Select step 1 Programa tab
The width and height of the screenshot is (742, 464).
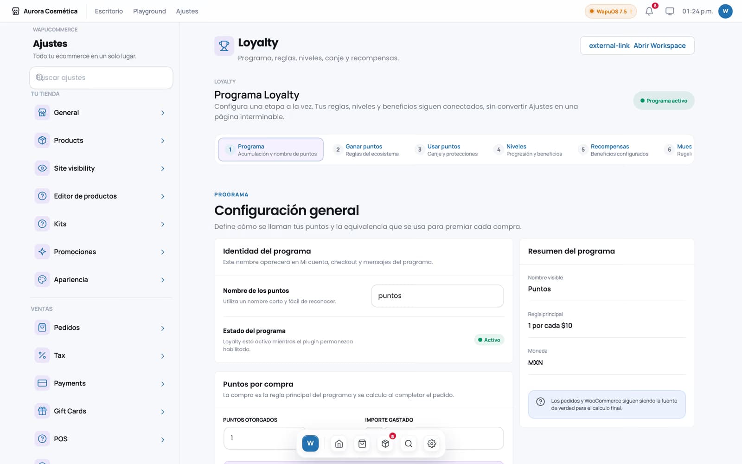(x=271, y=149)
